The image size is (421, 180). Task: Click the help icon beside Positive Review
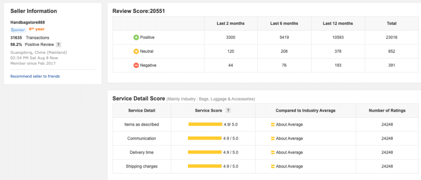[58, 44]
